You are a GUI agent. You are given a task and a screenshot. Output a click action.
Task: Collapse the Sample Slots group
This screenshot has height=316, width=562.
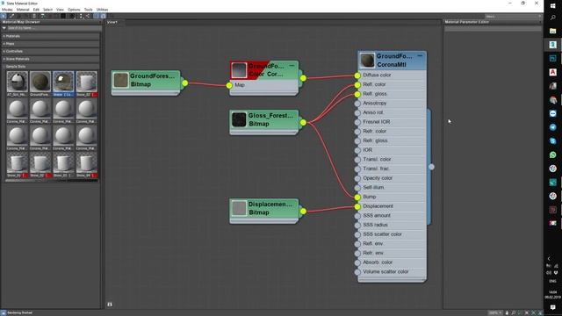coord(51,67)
